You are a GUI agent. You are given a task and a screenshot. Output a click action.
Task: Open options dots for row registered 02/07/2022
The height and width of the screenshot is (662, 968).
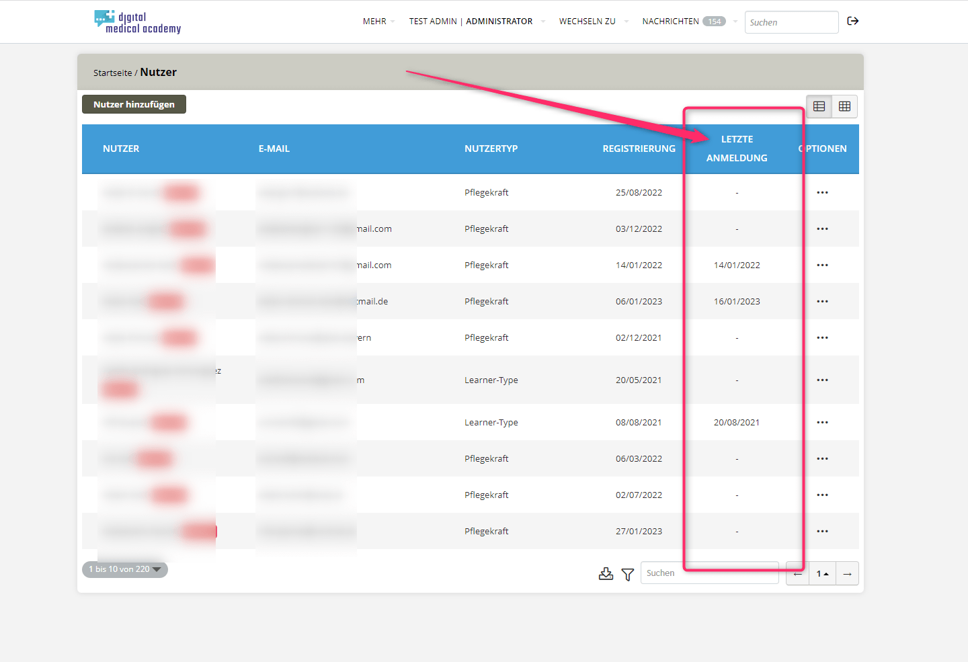point(822,495)
